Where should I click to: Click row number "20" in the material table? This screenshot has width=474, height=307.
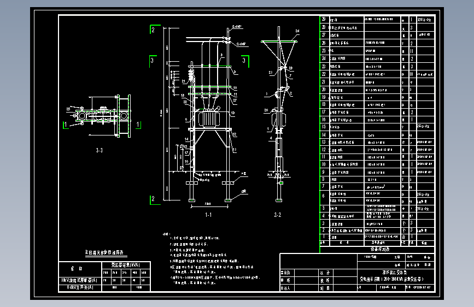tap(324, 90)
